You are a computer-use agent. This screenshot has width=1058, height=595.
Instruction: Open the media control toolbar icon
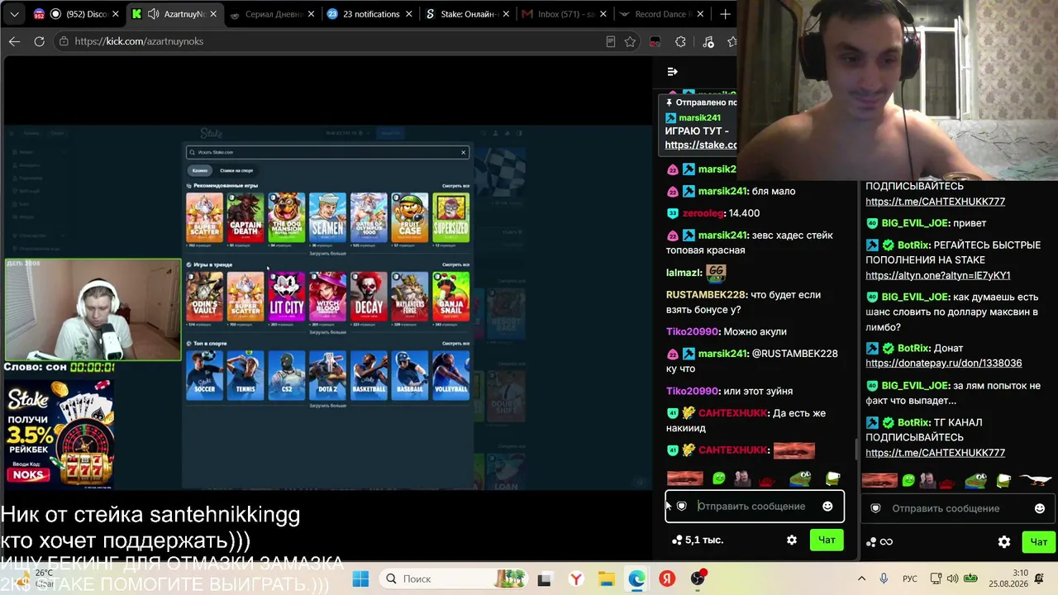[708, 41]
